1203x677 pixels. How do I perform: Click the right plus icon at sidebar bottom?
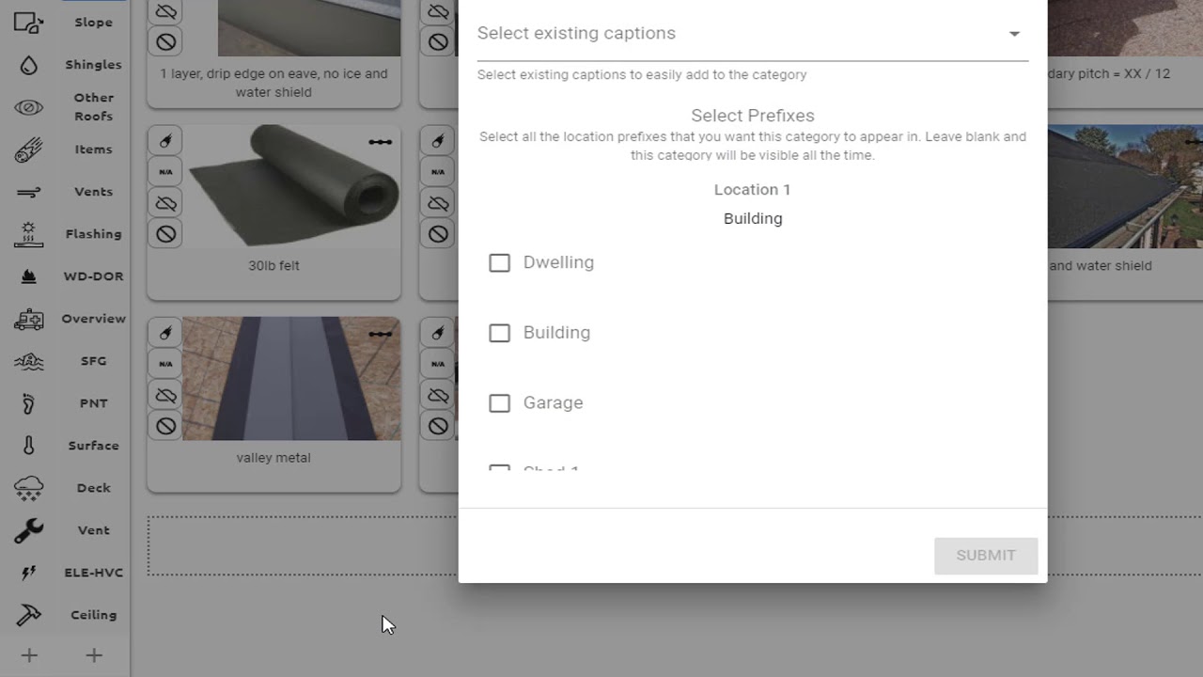93,655
